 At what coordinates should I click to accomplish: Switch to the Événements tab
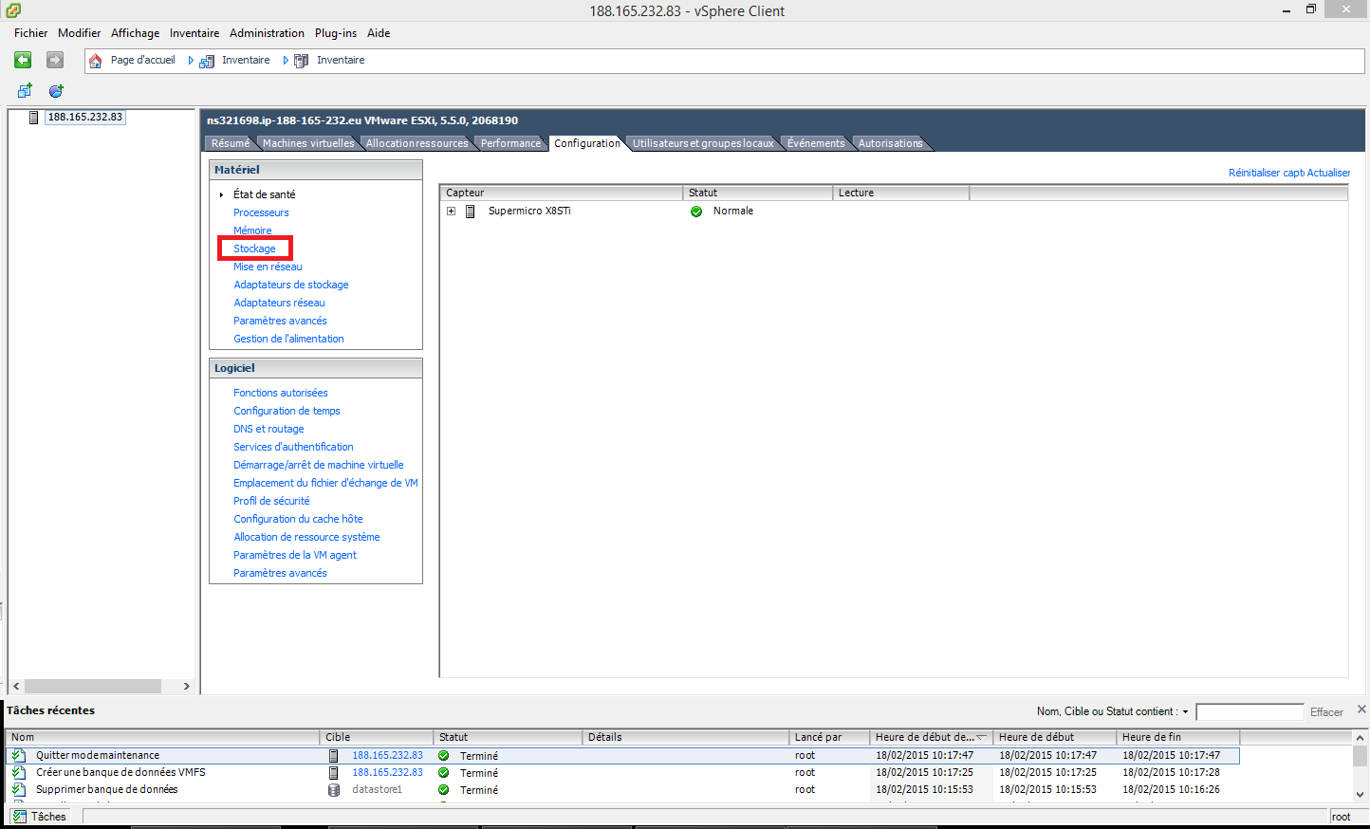pyautogui.click(x=816, y=143)
